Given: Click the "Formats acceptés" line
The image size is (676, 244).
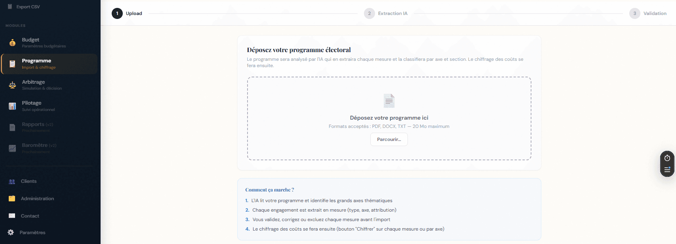Looking at the screenshot, I should coord(389,126).
